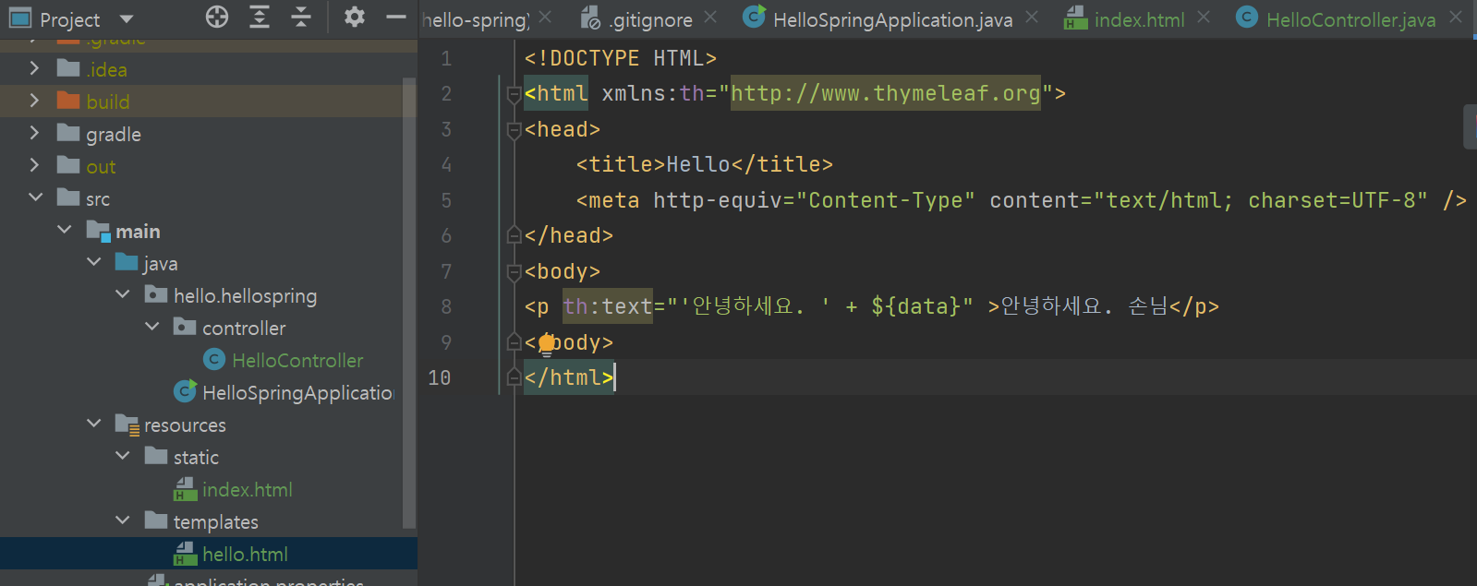This screenshot has height=586, width=1477.
Task: Open the Project view dropdown
Action: tap(127, 18)
